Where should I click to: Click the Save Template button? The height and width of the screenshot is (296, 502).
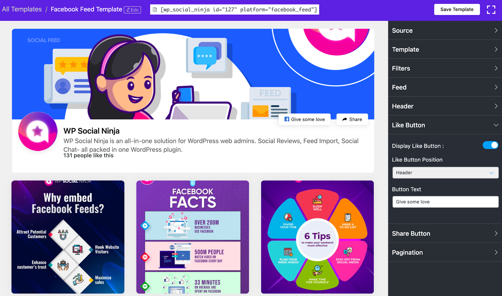point(457,9)
